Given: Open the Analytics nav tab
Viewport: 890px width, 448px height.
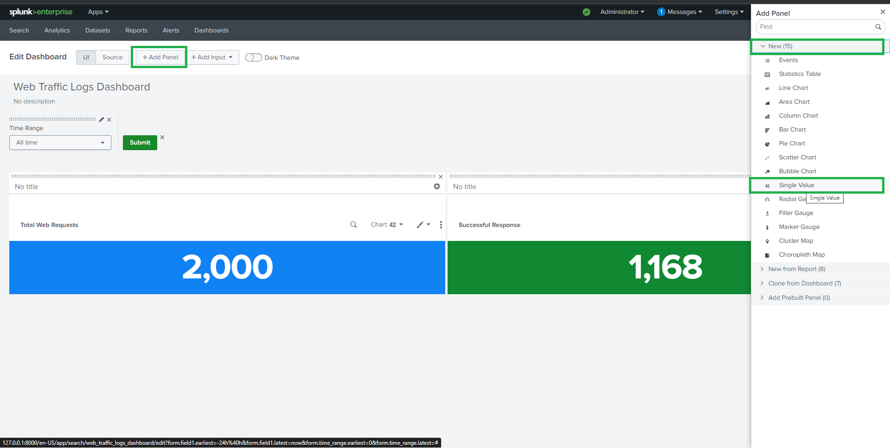Looking at the screenshot, I should tap(57, 31).
